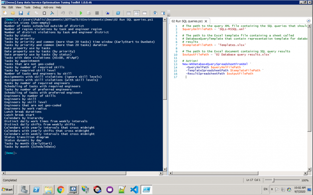Open Visual Studio Code taskbar icon

[134, 190]
